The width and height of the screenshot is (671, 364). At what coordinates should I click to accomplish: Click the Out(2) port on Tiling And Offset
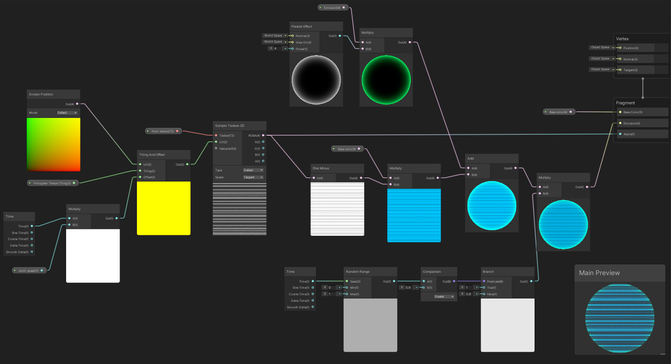(187, 164)
